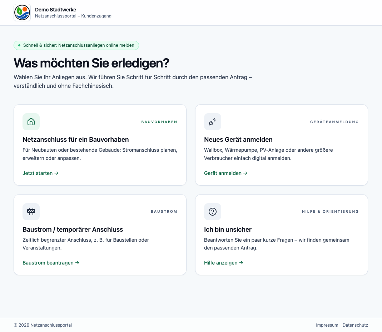Click the GERÄTEANMELDUNG category label
This screenshot has width=382, height=332.
334,122
